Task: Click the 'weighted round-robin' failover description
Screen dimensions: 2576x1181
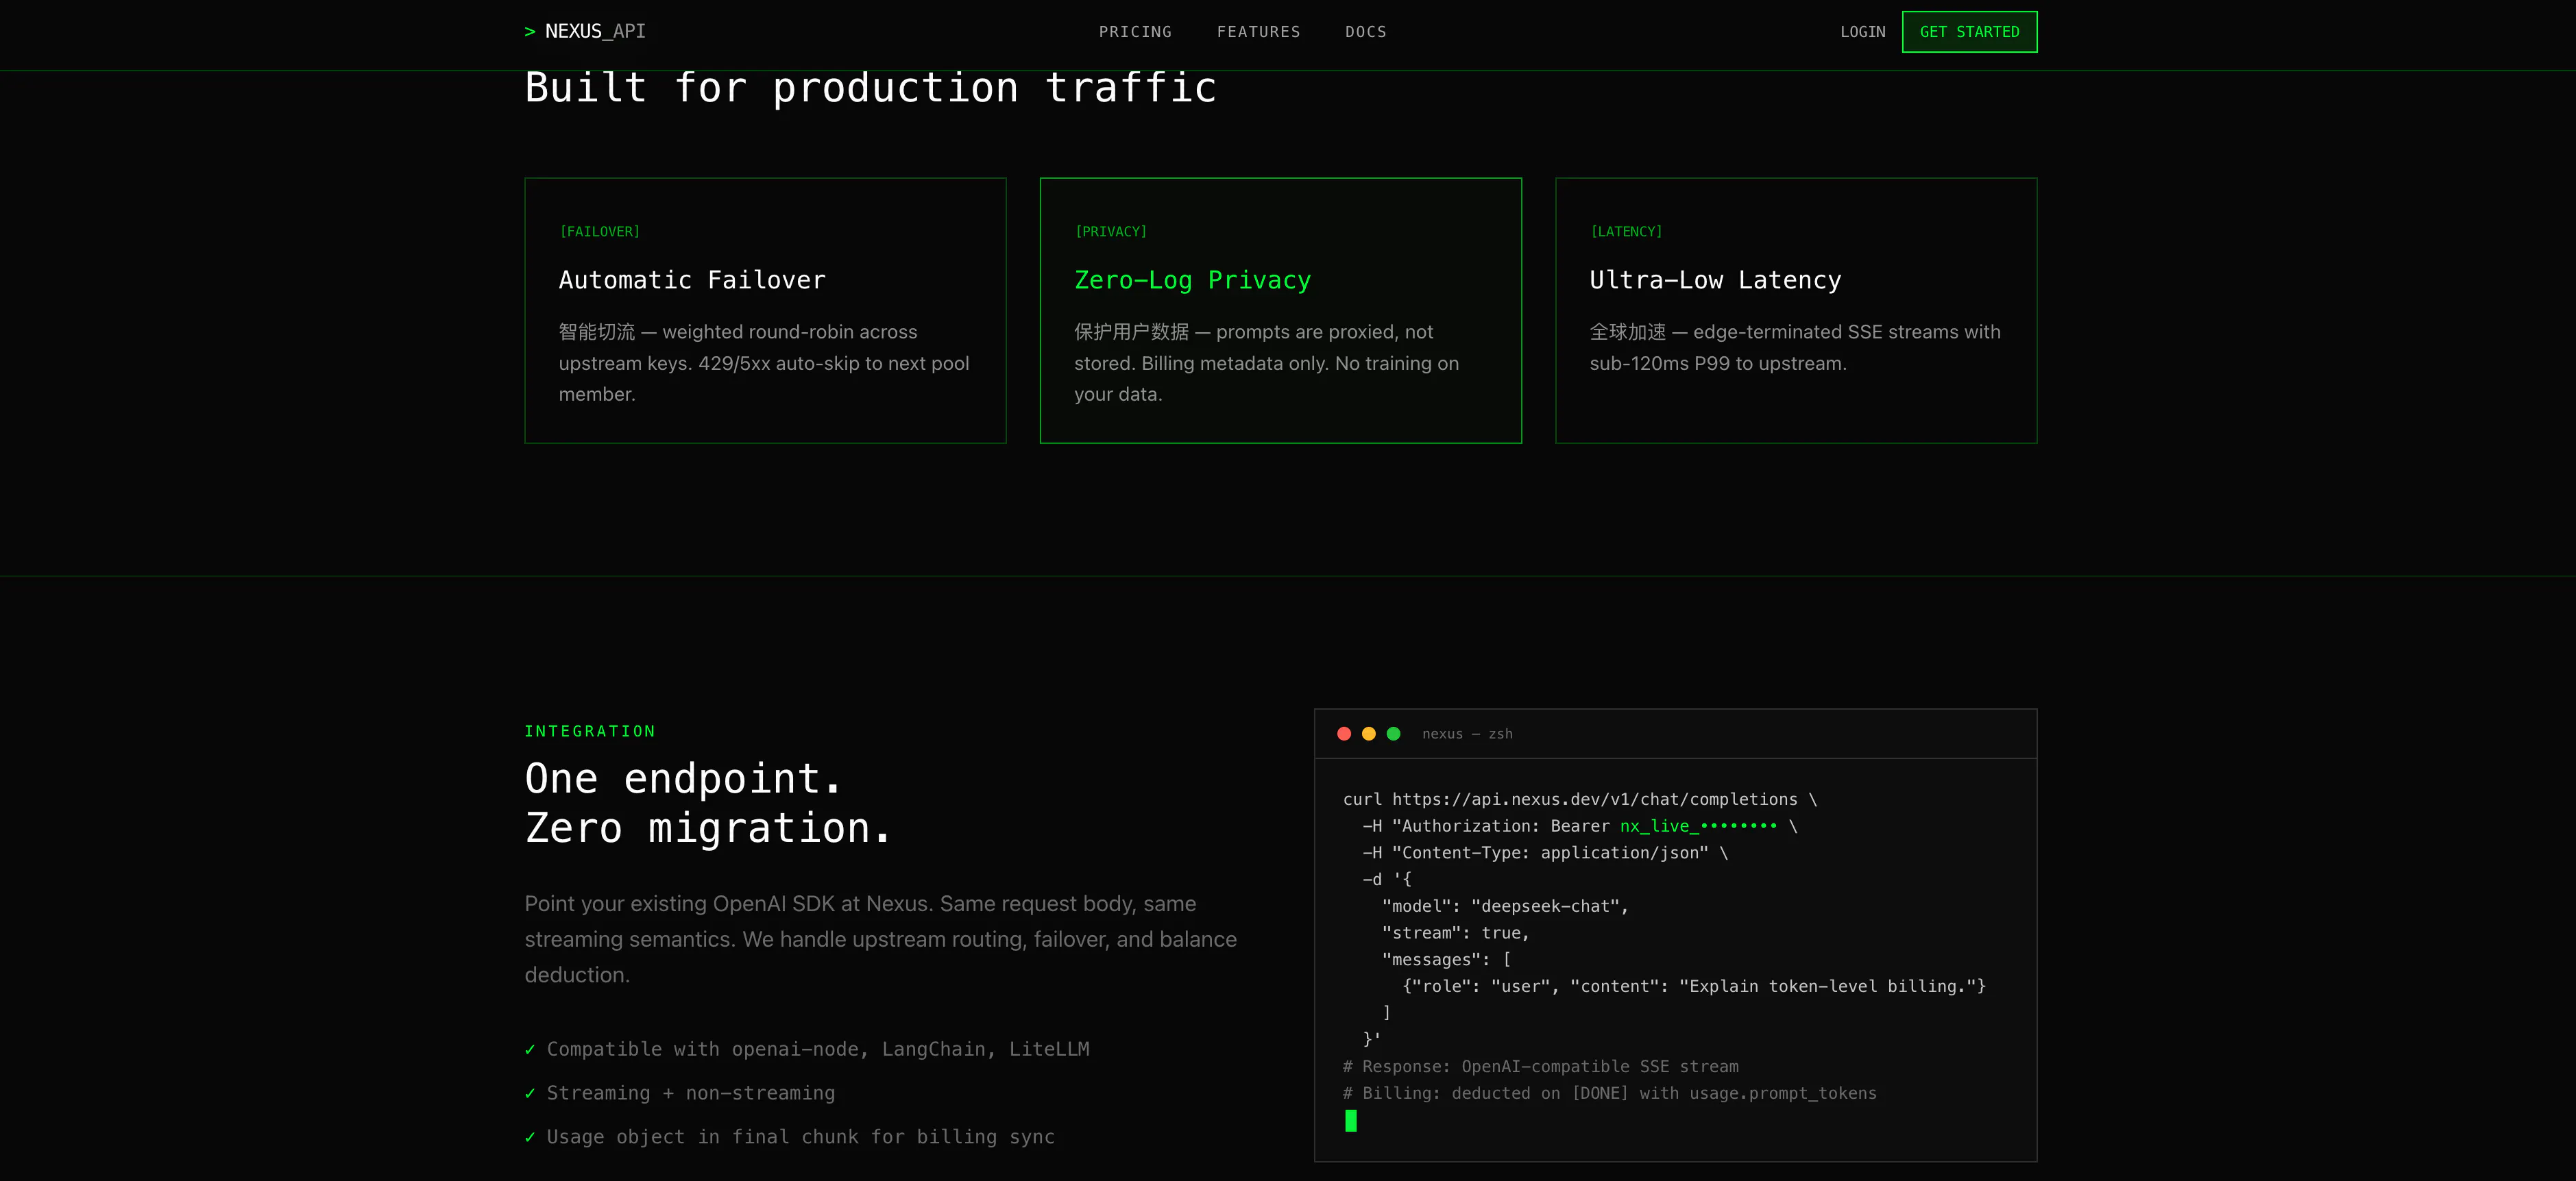Action: coord(764,362)
